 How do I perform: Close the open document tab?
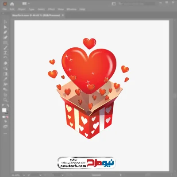tap(63, 15)
